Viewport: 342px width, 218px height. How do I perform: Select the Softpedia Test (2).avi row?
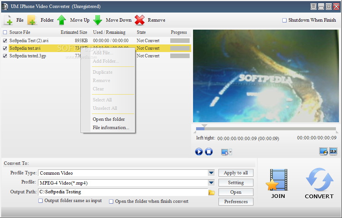[x=97, y=41]
